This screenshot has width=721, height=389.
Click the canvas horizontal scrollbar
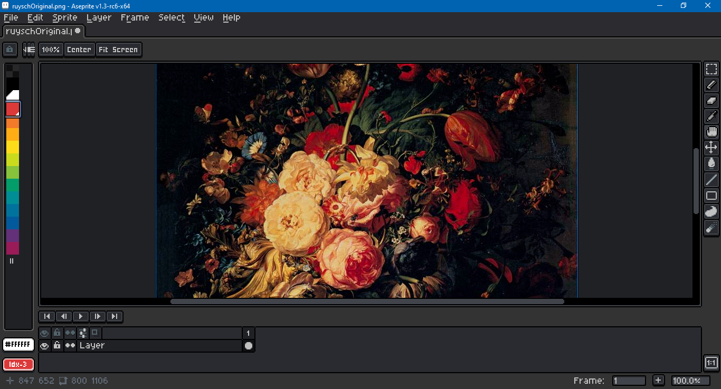click(x=367, y=302)
